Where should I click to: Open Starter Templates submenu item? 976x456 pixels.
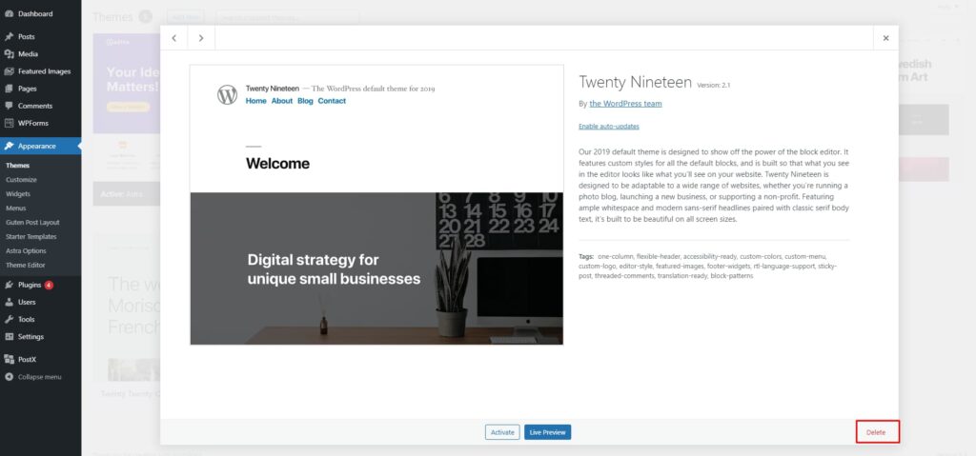coord(31,237)
